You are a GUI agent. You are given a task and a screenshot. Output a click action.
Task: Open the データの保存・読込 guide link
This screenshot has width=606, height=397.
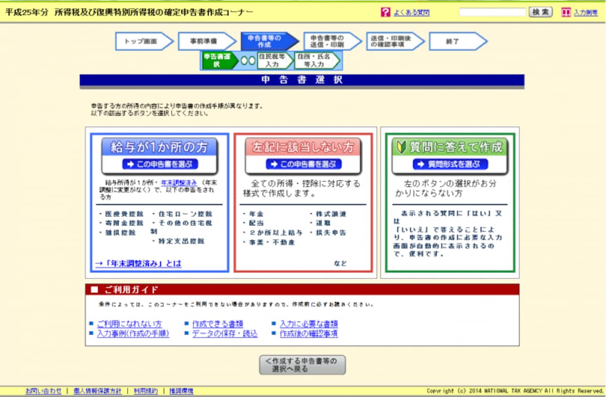click(225, 334)
